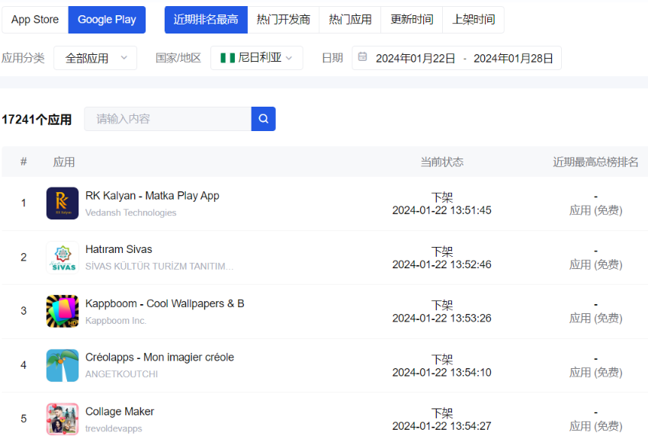Screen dimensions: 648x442
Task: Click developer trevoldevapps
Action: 114,428
